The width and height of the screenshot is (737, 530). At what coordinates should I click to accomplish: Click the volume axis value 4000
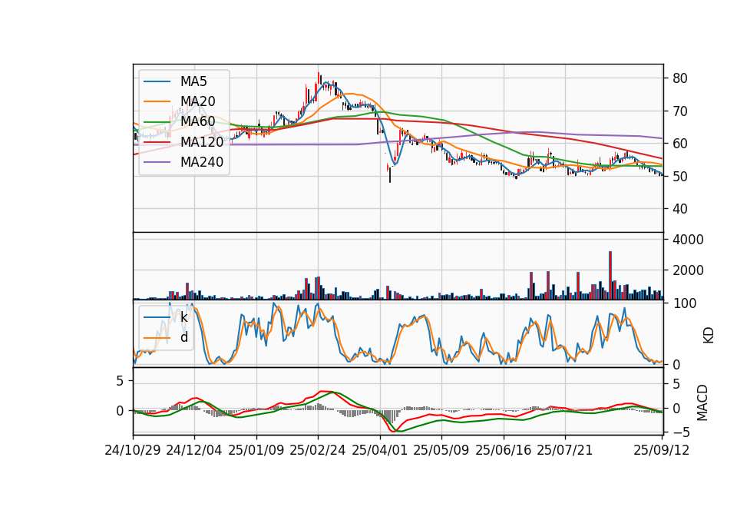(688, 240)
